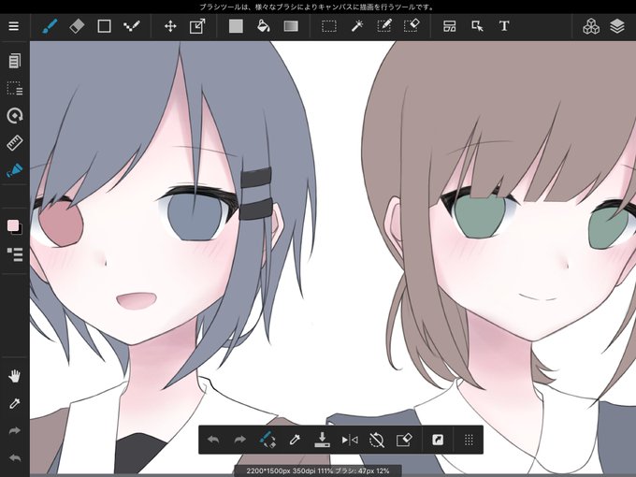Viewport: 636px width, 477px height.
Task: Select the Brush tool in top toolbar
Action: click(50, 26)
